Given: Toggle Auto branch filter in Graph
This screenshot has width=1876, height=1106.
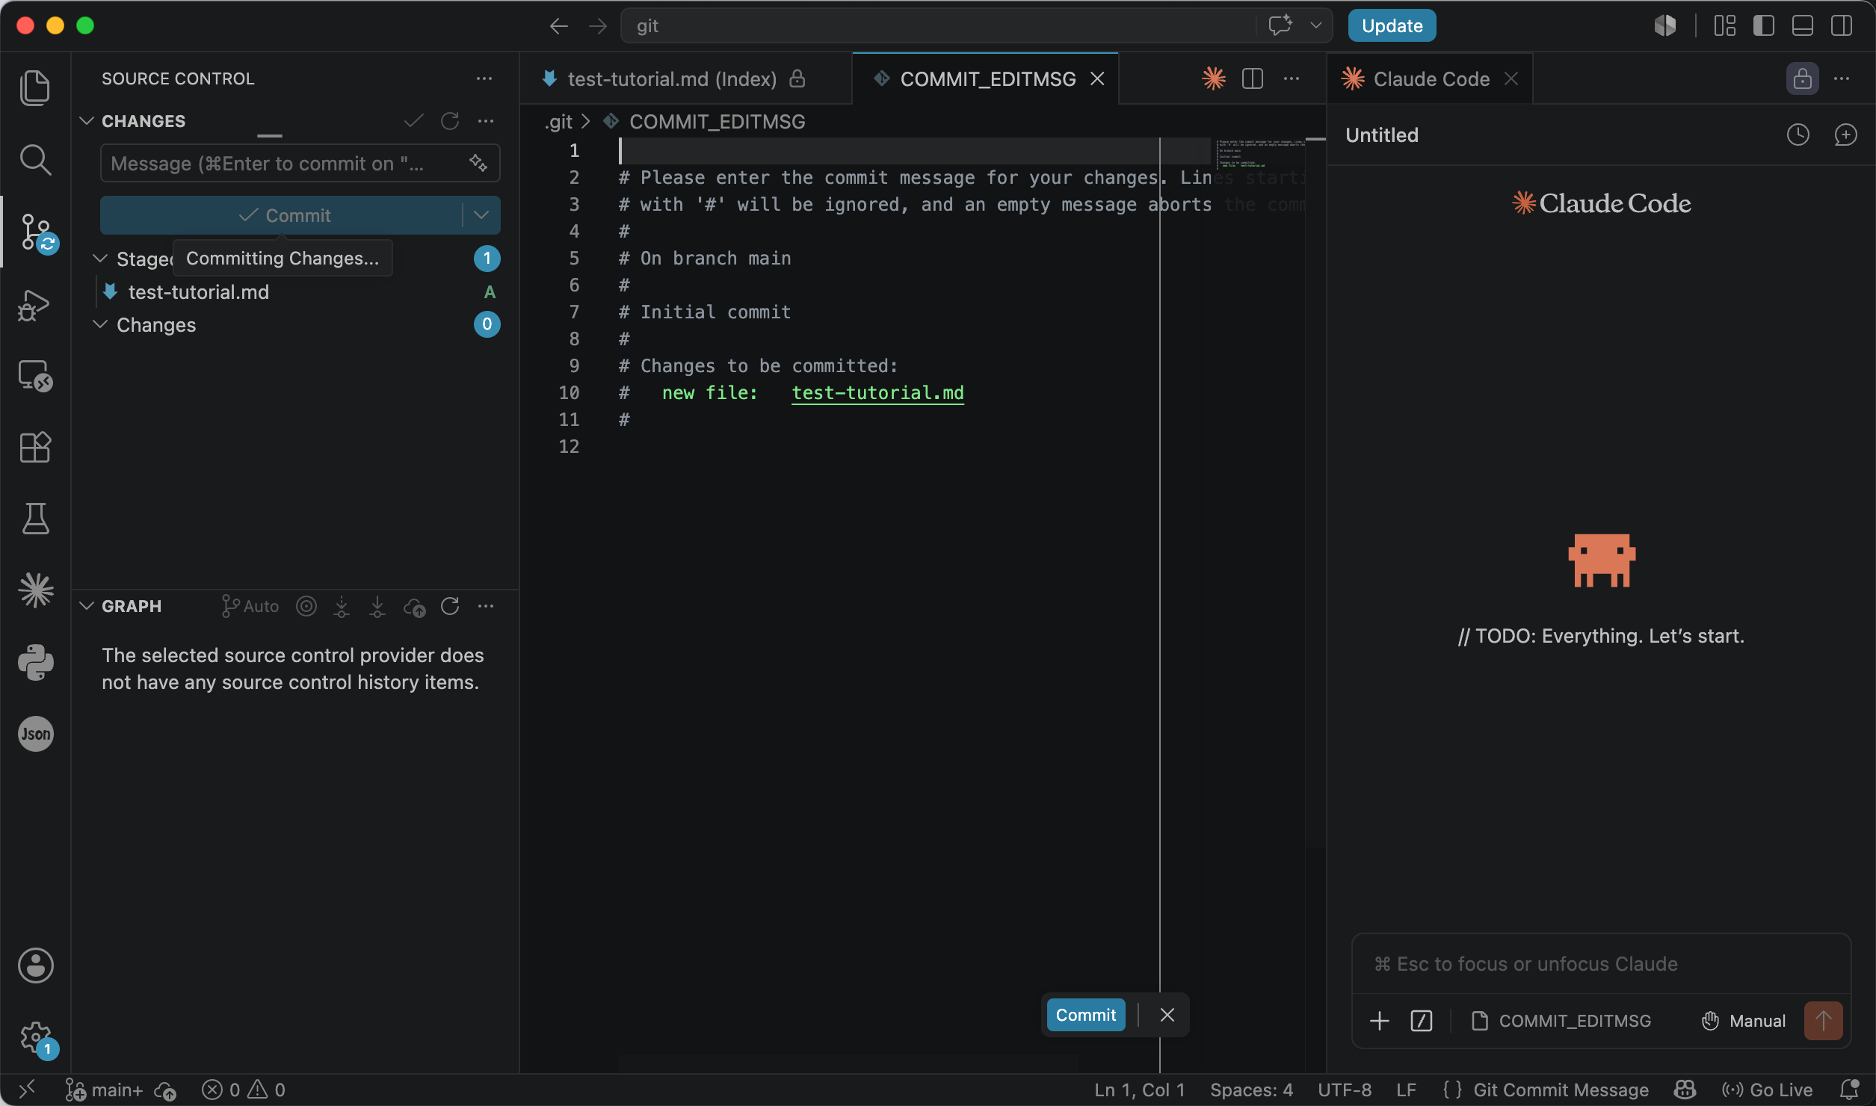Looking at the screenshot, I should point(250,606).
